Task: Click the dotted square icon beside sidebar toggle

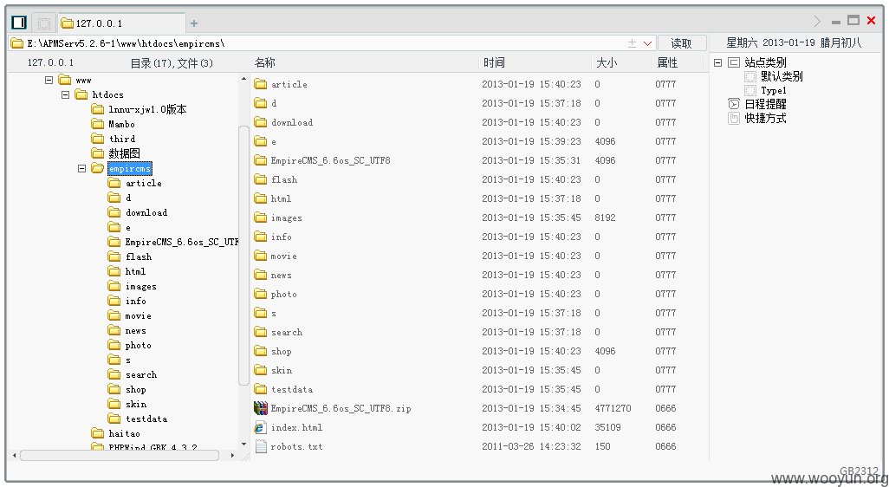Action: [43, 23]
